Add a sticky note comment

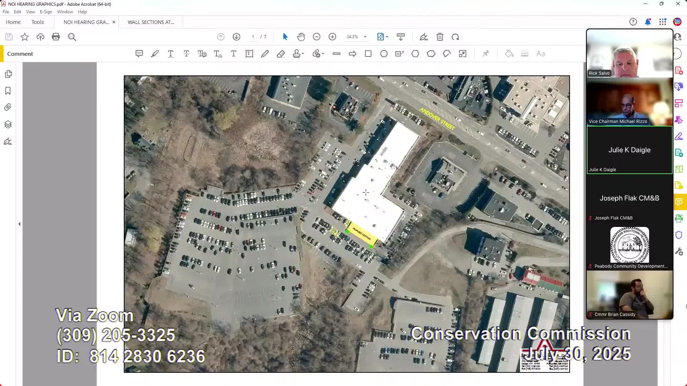tap(139, 54)
